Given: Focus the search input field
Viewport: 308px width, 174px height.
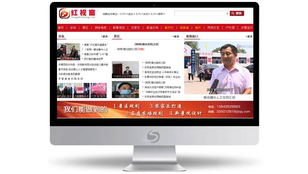Looking at the screenshot, I should coord(200,13).
